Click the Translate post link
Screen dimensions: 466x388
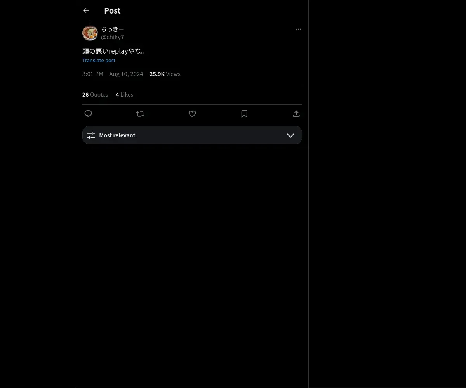(x=99, y=60)
